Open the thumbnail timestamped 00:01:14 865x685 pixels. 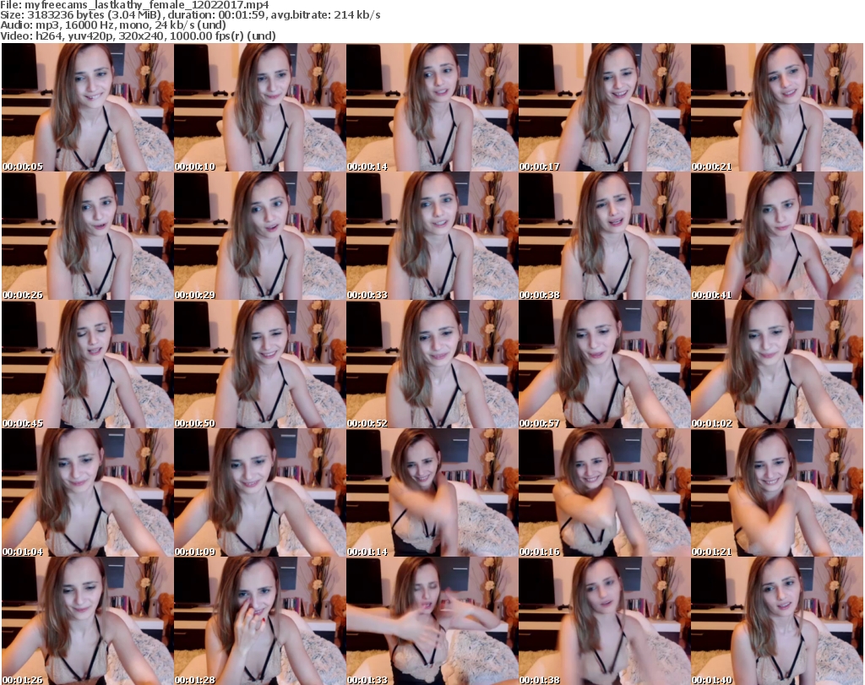click(432, 492)
